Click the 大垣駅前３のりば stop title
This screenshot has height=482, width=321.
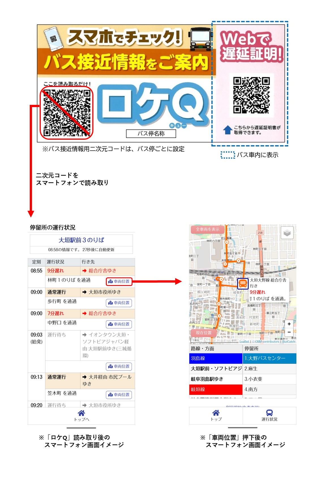[81, 240]
